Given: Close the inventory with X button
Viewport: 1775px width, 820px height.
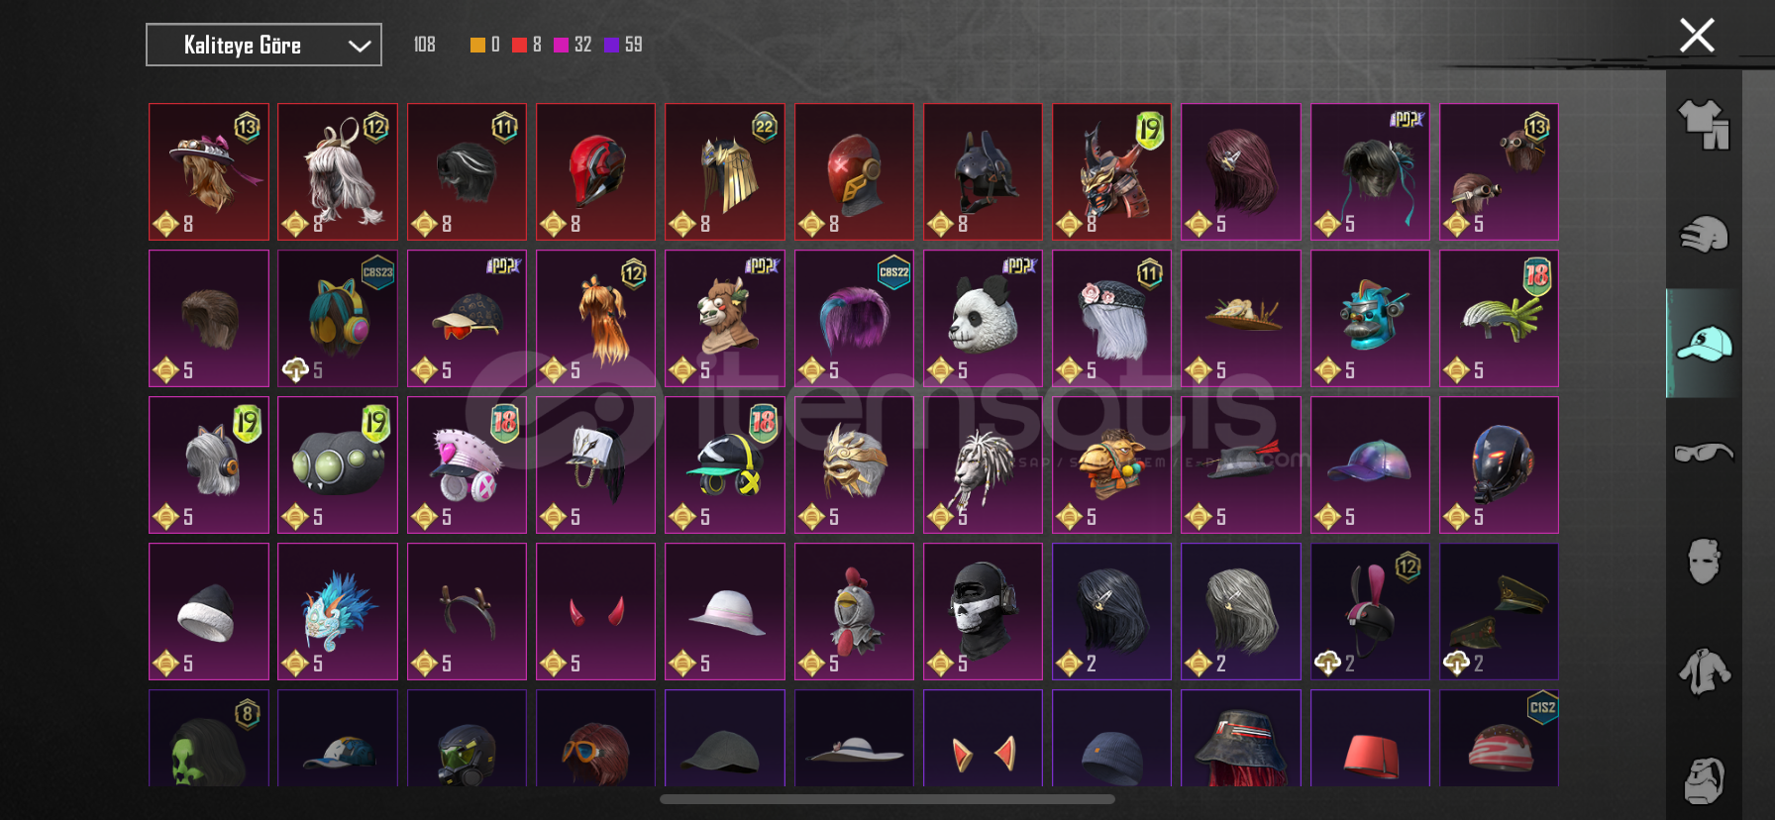Looking at the screenshot, I should [x=1697, y=36].
